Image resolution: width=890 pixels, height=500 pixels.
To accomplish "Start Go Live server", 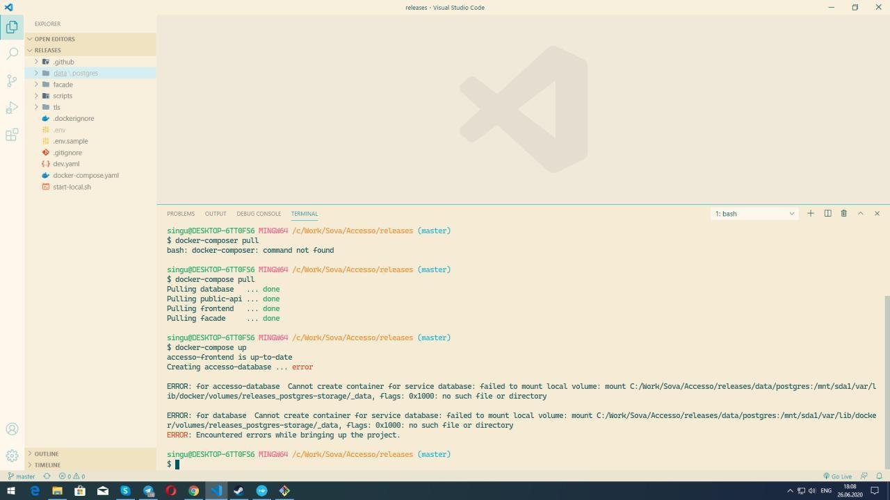I will coord(837,476).
